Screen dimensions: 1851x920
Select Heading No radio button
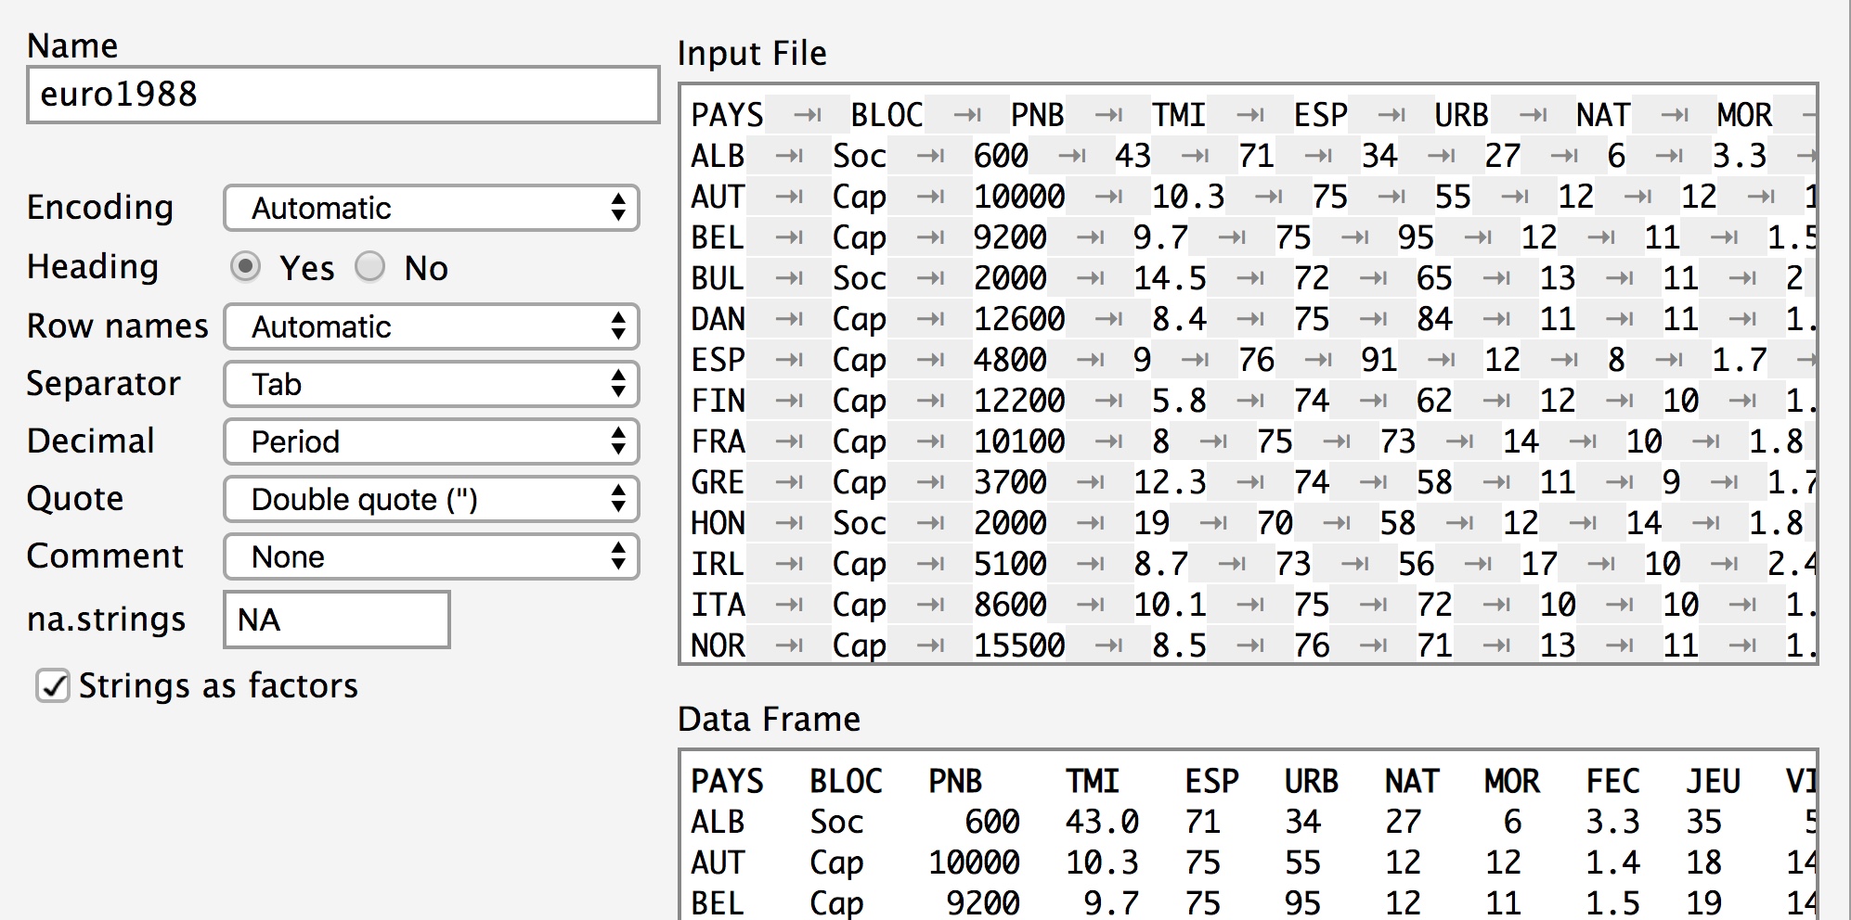point(370,267)
